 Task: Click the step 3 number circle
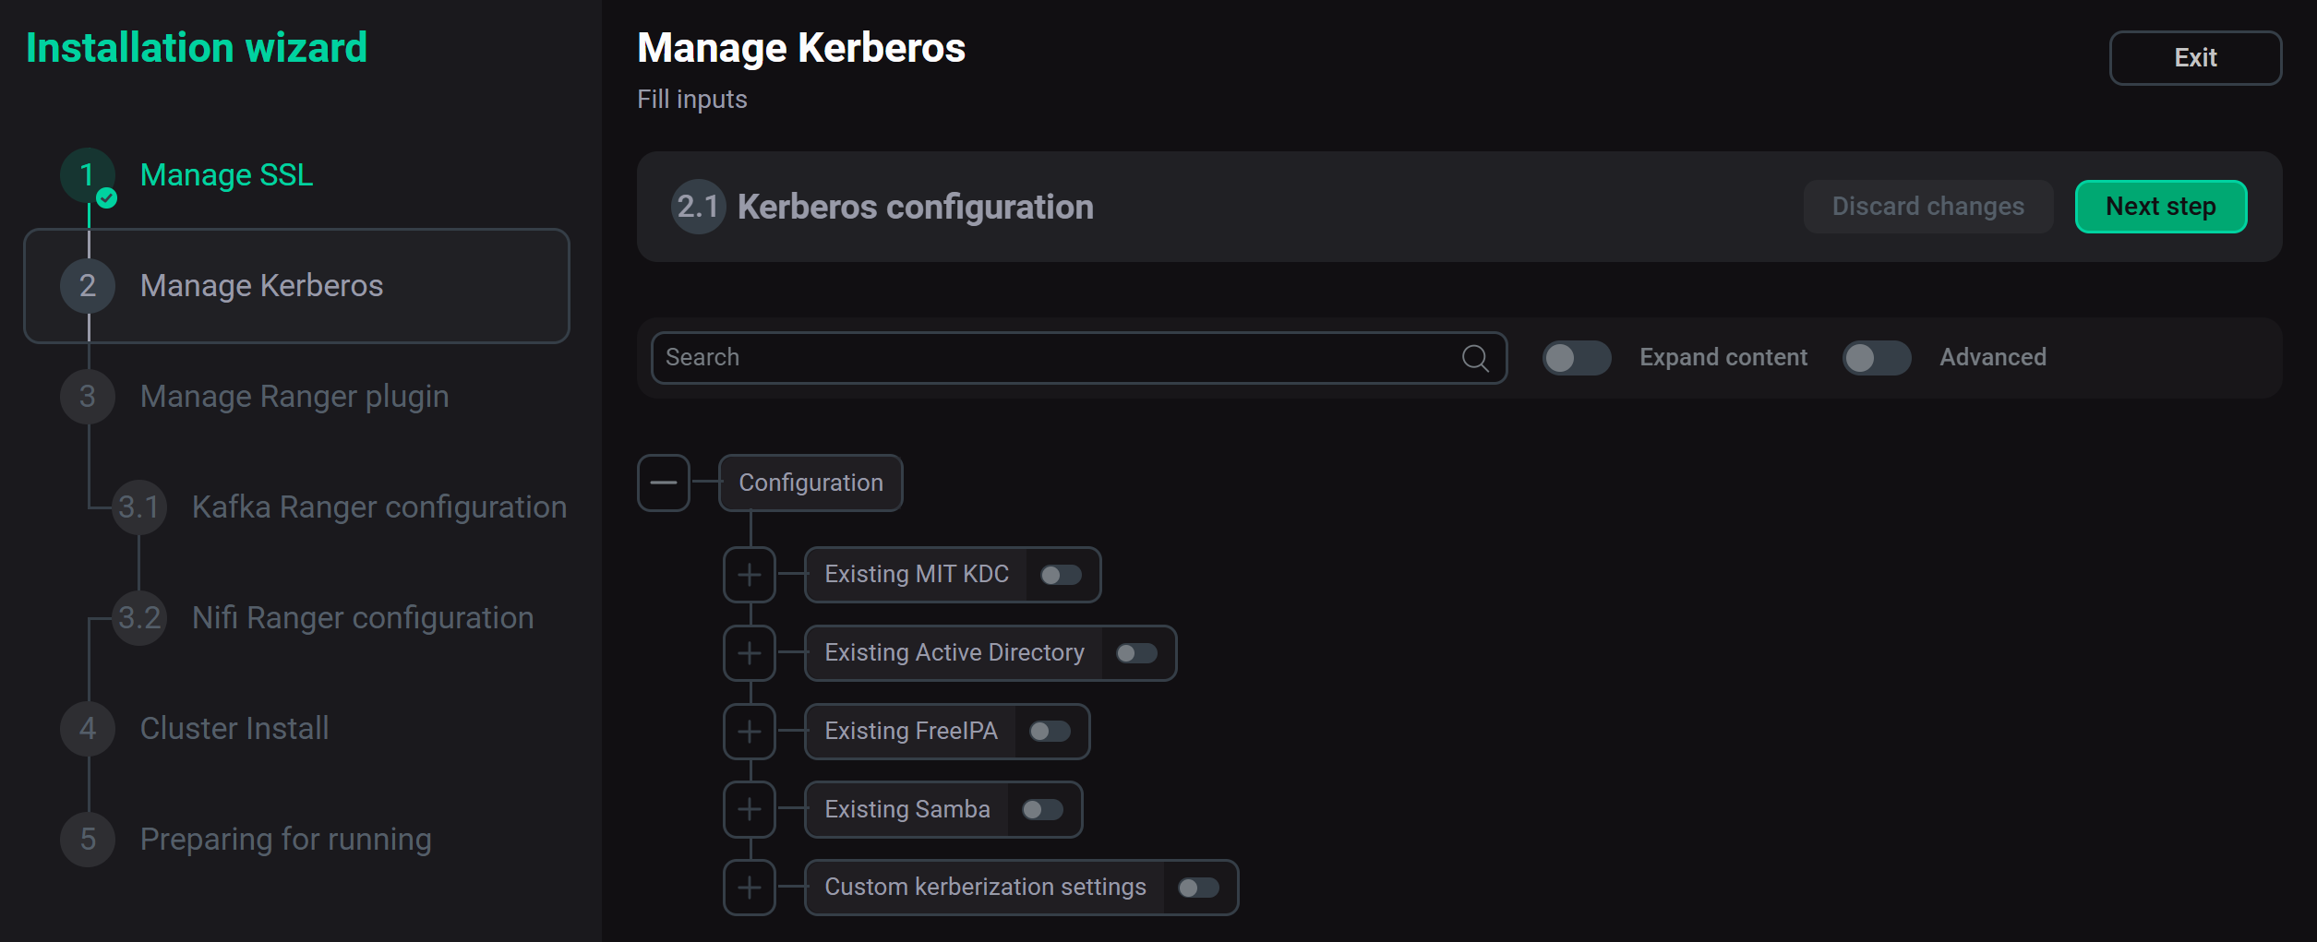(x=88, y=397)
